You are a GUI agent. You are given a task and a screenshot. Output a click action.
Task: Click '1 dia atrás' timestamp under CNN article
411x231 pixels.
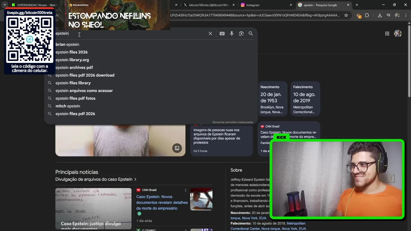click(x=144, y=221)
